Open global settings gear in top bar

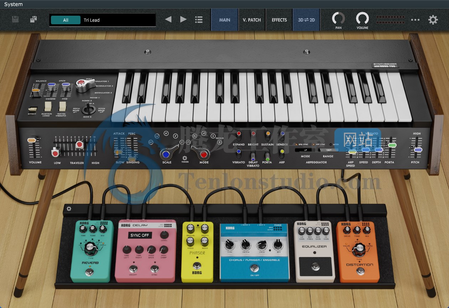point(433,20)
